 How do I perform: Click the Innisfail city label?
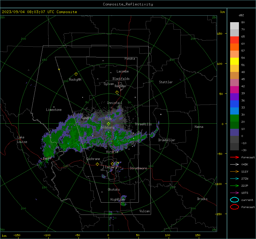point(115,103)
